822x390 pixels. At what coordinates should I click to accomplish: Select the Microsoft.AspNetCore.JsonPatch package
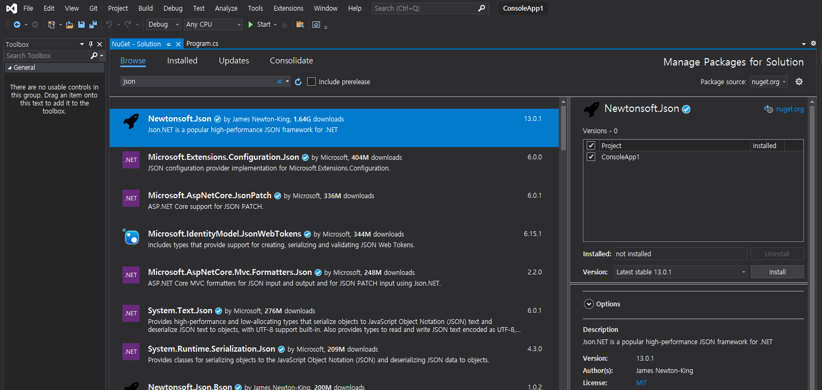point(334,205)
